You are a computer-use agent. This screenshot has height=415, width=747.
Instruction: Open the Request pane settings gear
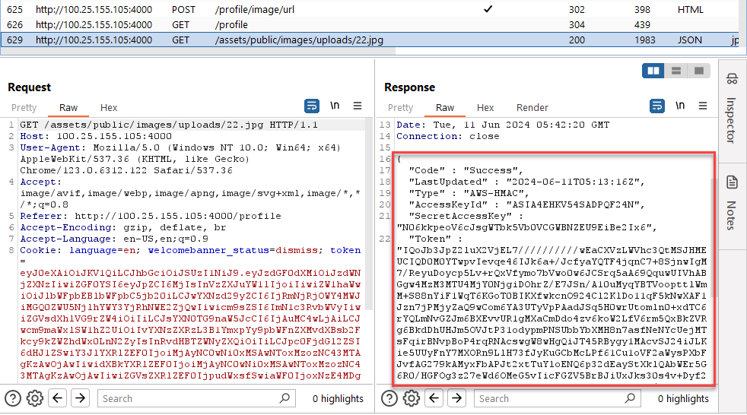pyautogui.click(x=34, y=398)
